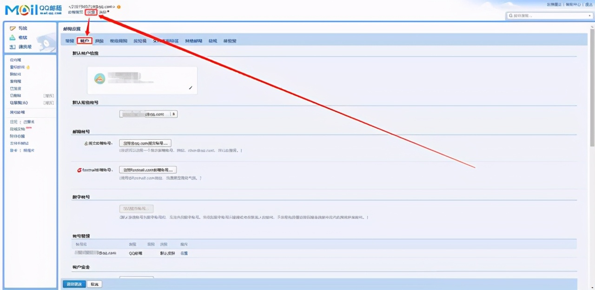Open the Sent (已发送) folder

click(15, 88)
